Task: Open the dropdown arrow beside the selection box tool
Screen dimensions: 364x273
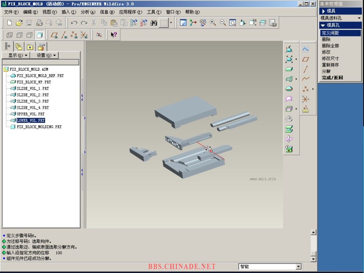Action: click(x=171, y=23)
